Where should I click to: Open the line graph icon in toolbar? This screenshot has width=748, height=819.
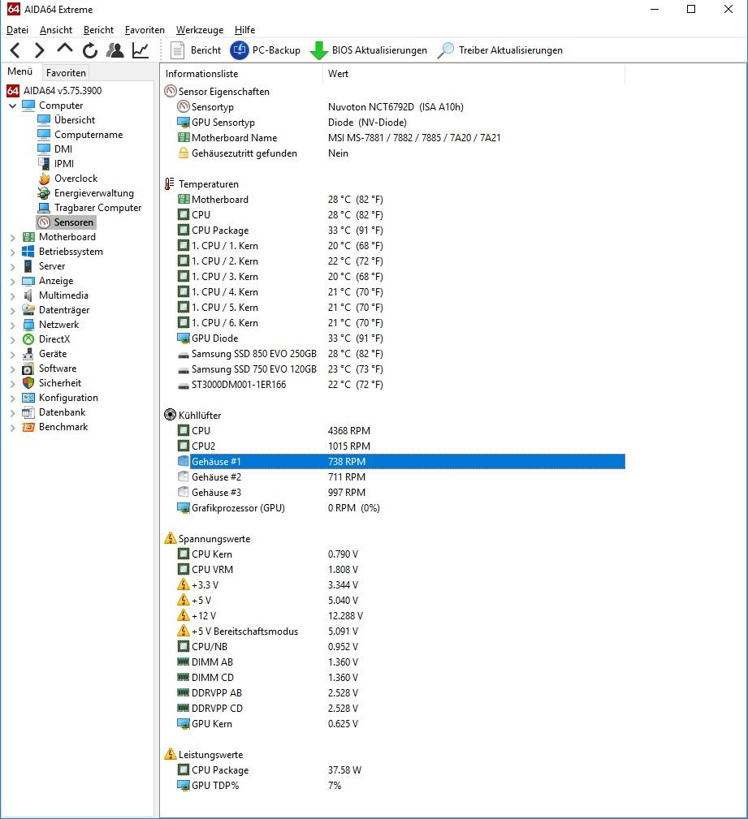140,50
